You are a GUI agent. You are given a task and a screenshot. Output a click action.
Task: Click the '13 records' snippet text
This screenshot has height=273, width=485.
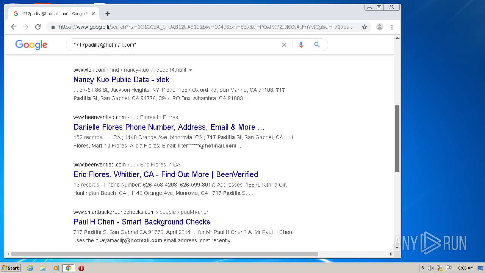click(x=86, y=185)
